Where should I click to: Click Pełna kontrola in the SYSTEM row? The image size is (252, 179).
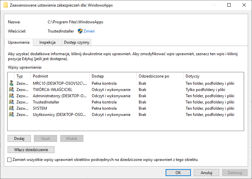[104, 108]
